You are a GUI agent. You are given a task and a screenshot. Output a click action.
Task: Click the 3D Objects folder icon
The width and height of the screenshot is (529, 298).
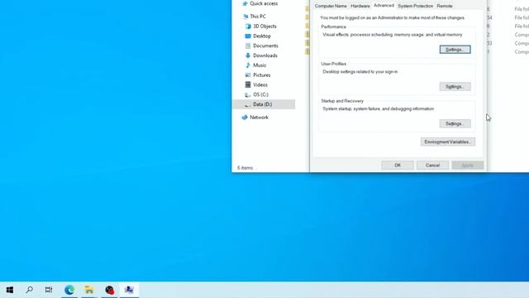click(248, 26)
